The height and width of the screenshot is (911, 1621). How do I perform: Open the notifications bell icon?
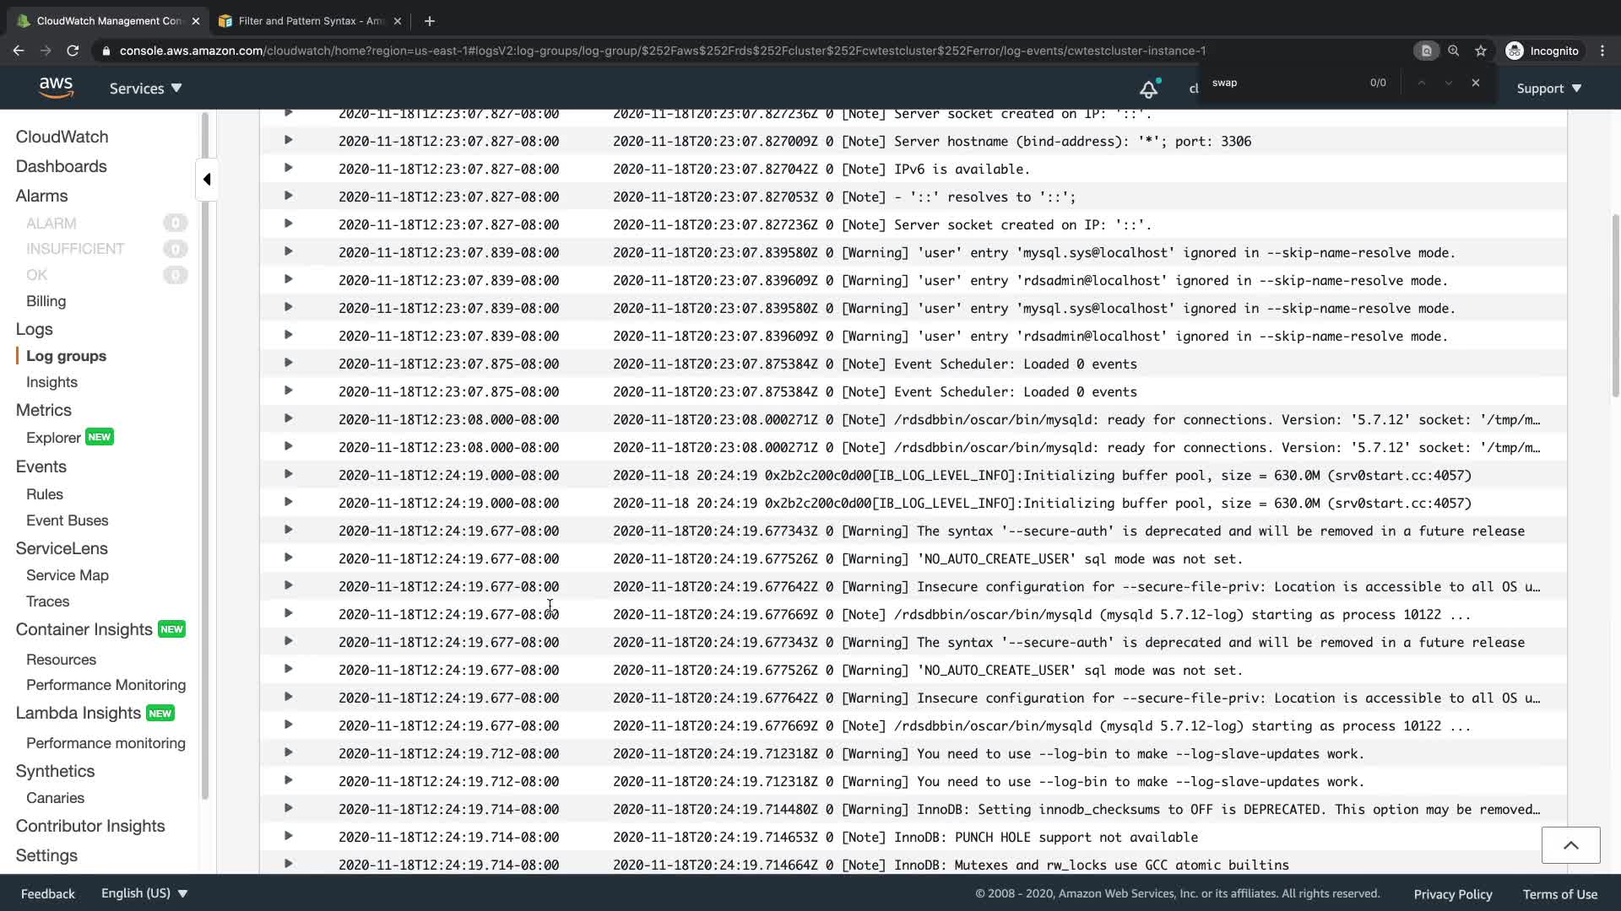point(1148,89)
